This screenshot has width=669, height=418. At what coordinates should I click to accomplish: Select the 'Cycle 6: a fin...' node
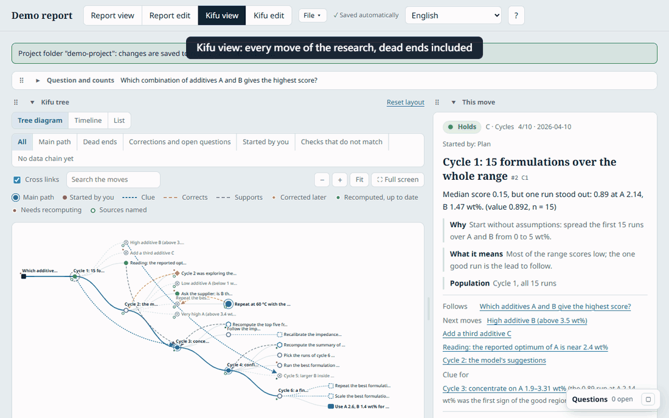coord(280,396)
